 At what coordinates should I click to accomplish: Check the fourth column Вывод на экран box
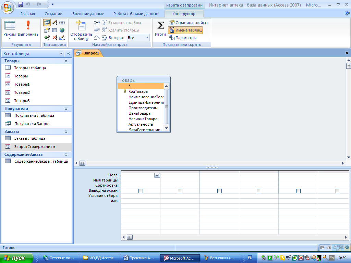click(x=259, y=191)
